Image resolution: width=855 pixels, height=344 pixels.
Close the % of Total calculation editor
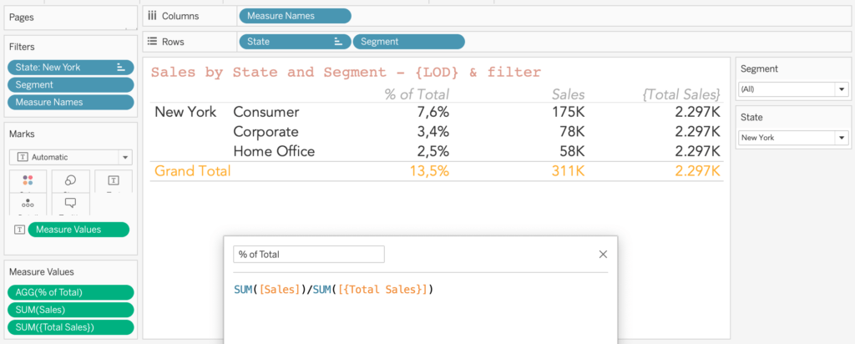(x=603, y=255)
